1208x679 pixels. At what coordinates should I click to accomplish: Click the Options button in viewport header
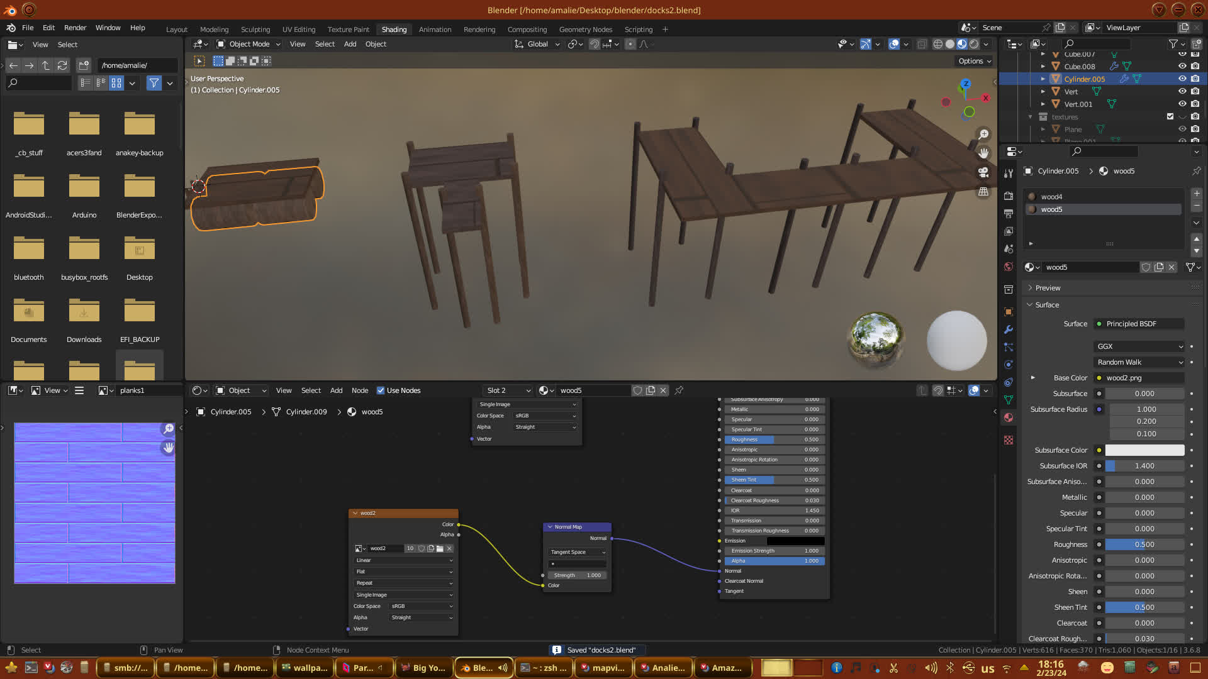click(x=974, y=61)
